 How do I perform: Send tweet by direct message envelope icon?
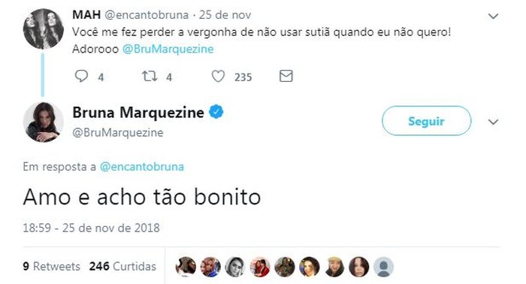(x=286, y=76)
